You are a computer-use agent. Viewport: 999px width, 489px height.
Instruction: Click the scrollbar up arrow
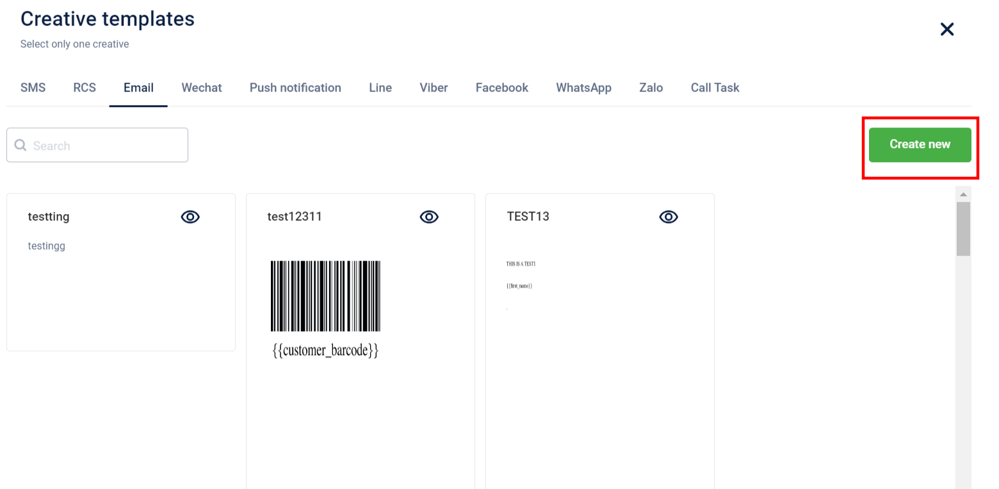click(963, 194)
